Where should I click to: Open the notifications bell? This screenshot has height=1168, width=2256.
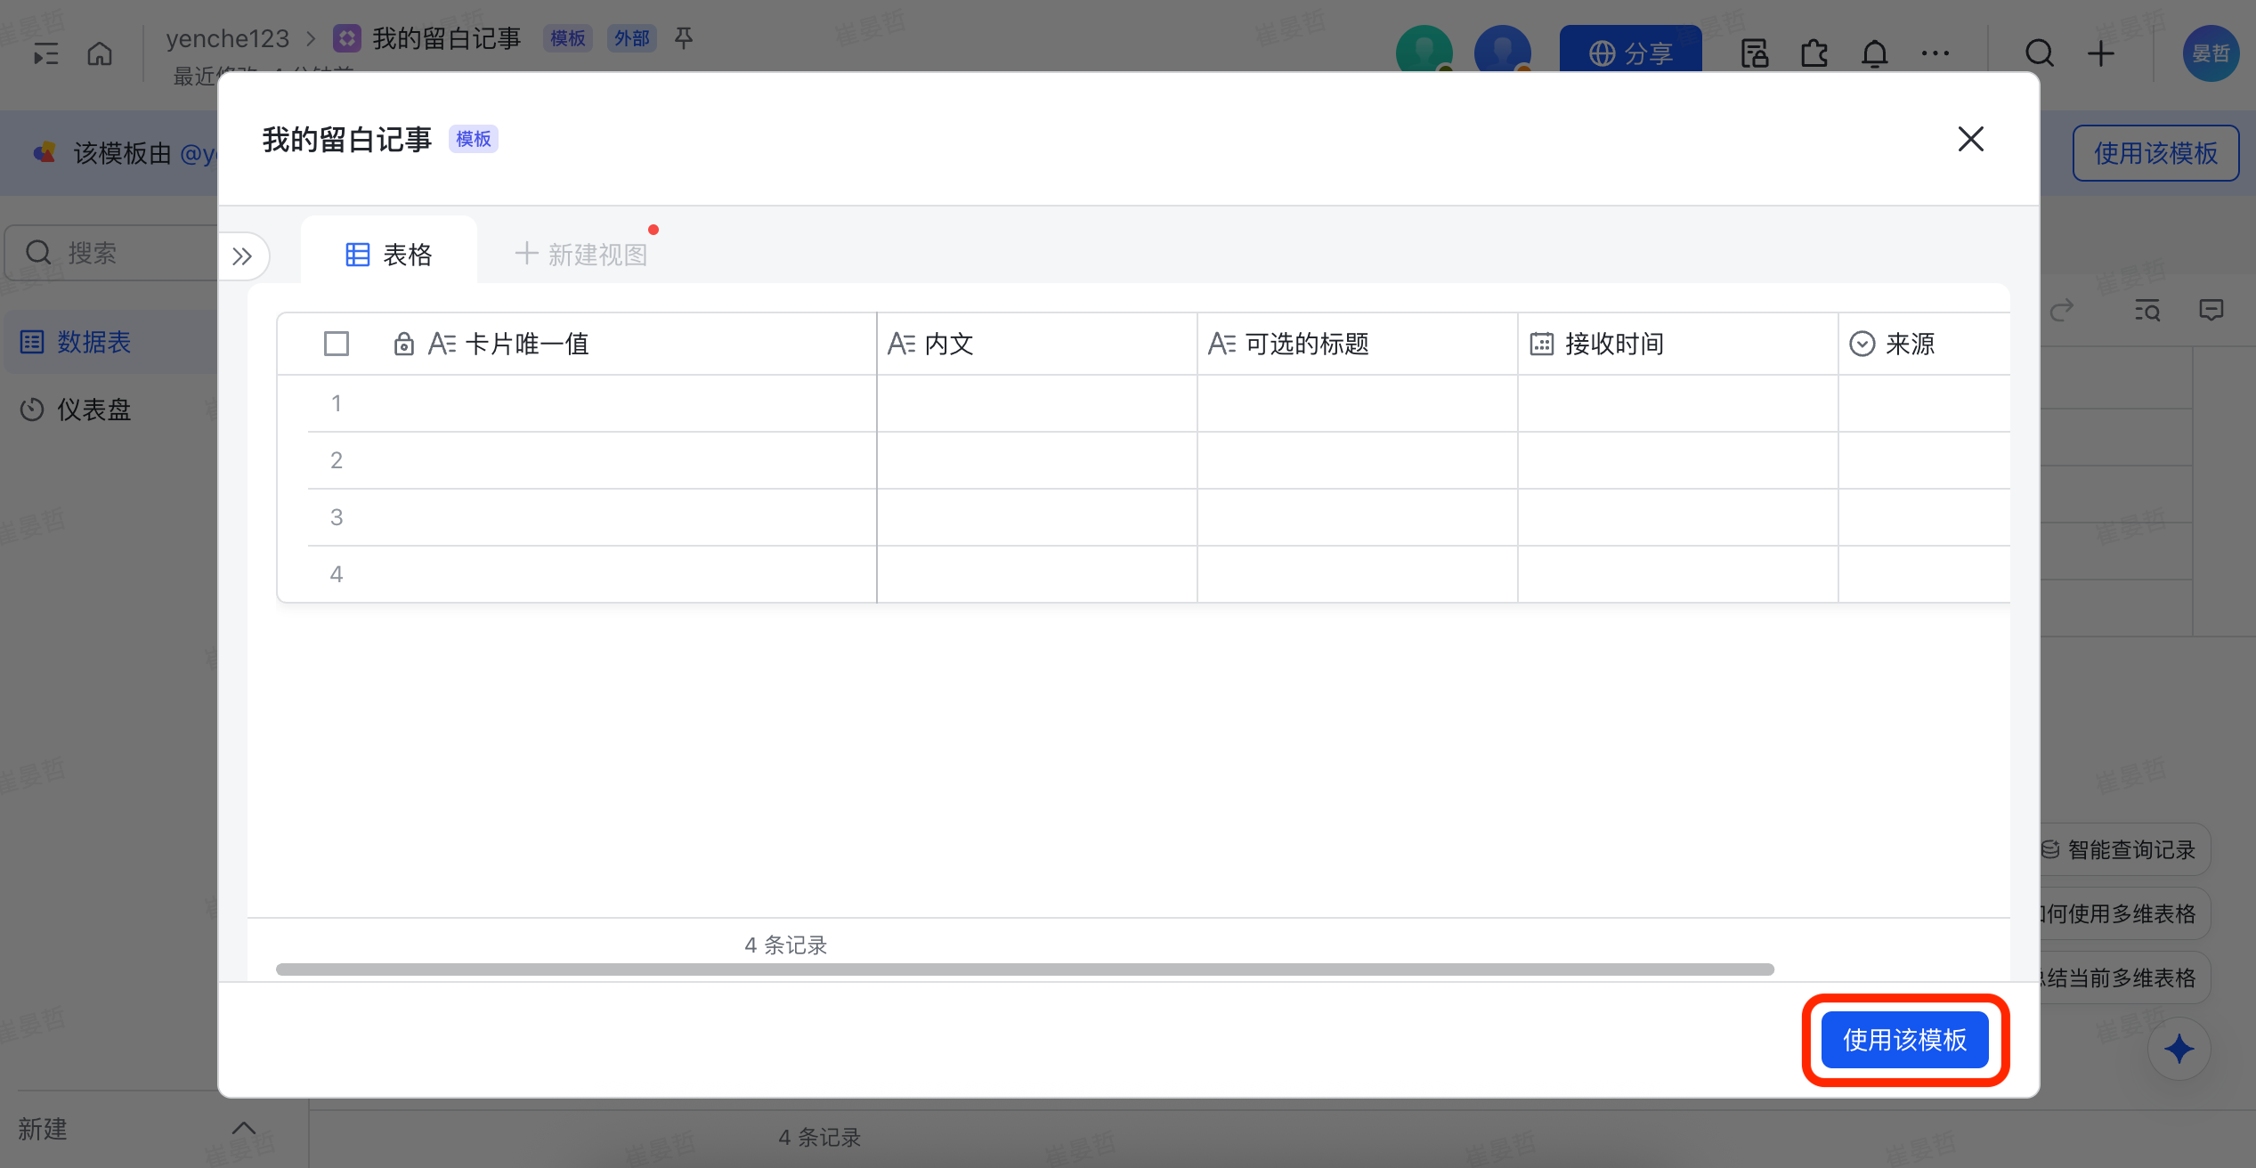point(1874,54)
